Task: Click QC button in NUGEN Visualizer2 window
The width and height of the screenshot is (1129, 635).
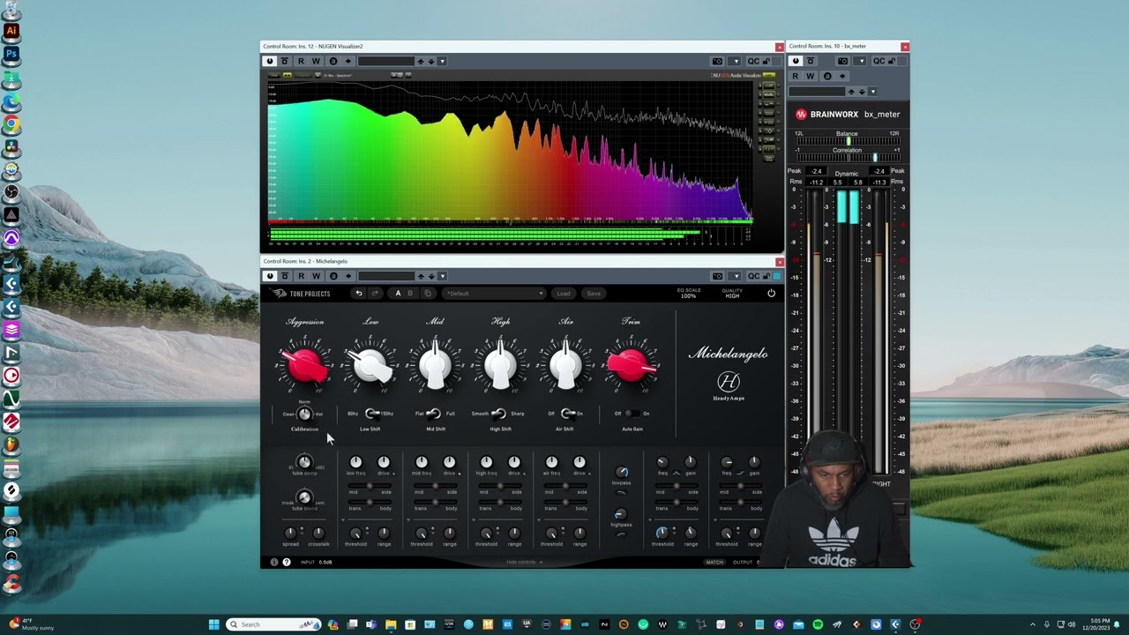Action: (753, 61)
